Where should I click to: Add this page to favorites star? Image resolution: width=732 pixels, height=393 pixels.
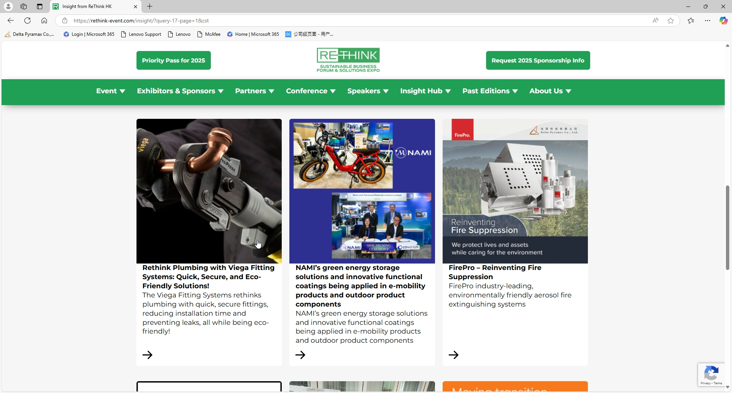pos(671,21)
